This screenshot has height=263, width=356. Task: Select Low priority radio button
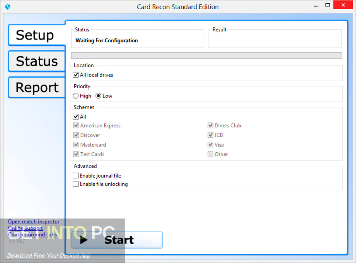[x=98, y=96]
